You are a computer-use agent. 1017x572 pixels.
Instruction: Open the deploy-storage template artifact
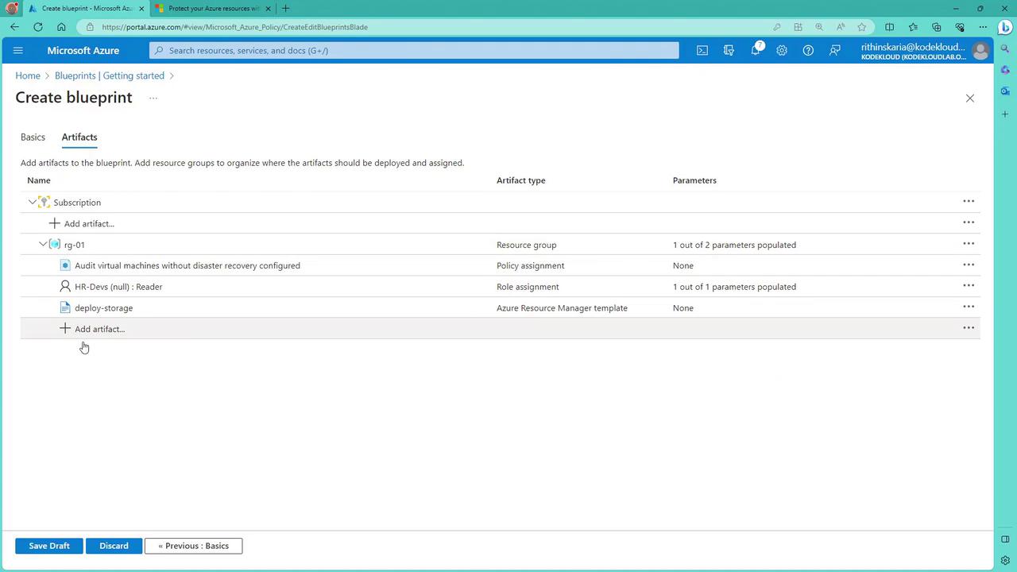(103, 307)
